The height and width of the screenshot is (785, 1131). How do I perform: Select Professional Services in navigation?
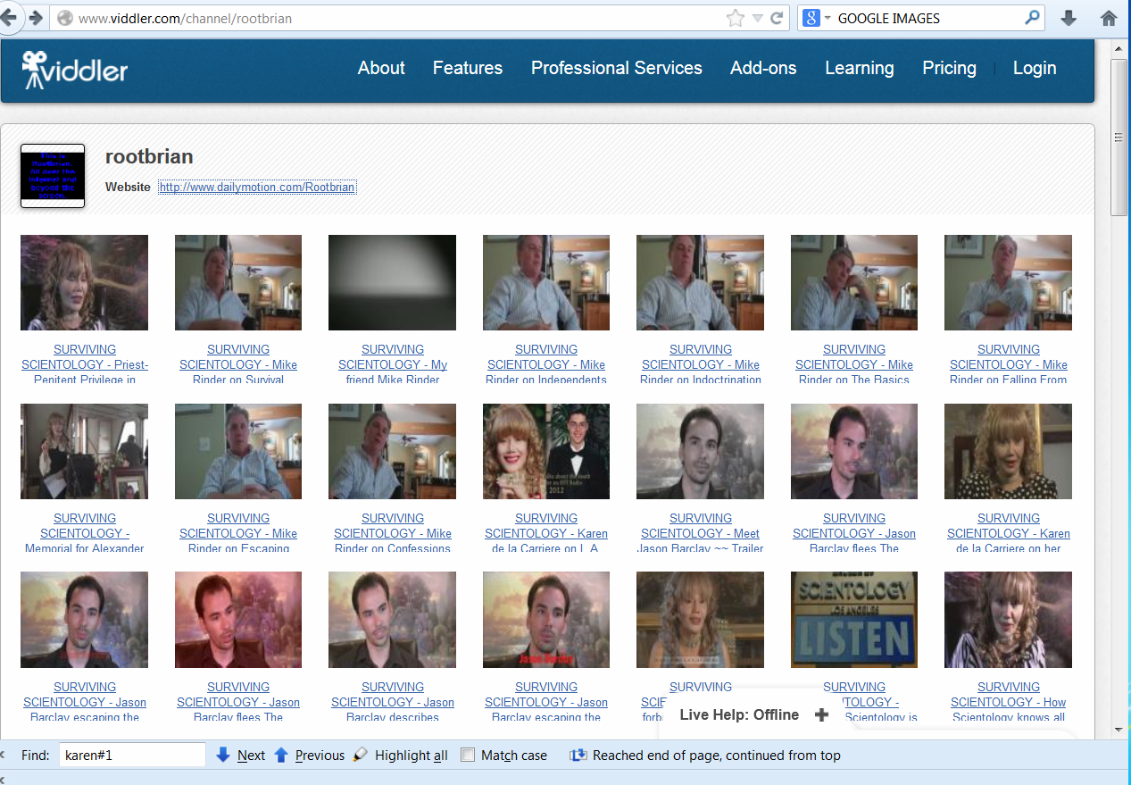616,68
